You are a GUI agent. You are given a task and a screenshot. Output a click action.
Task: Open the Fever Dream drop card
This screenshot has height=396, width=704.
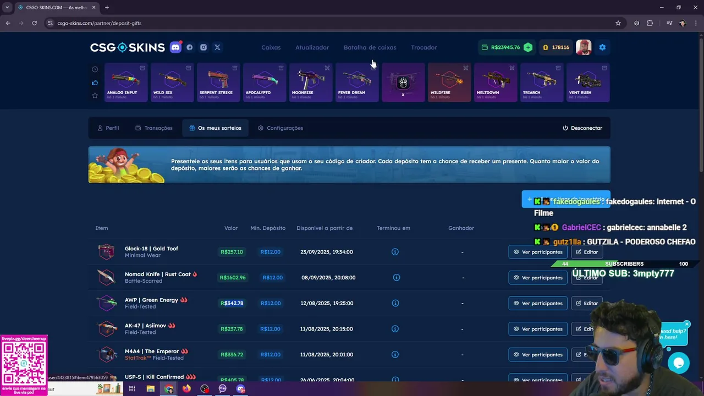pyautogui.click(x=357, y=82)
